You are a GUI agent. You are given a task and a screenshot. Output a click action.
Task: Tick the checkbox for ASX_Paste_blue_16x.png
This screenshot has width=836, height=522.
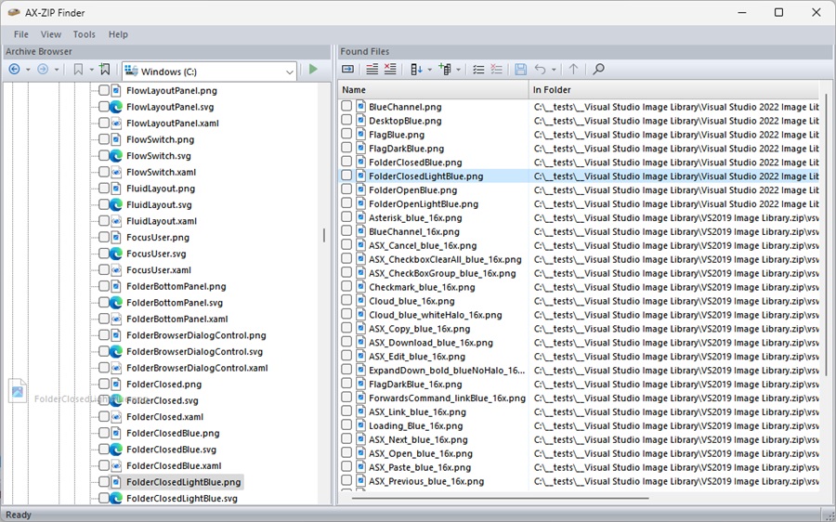[346, 467]
